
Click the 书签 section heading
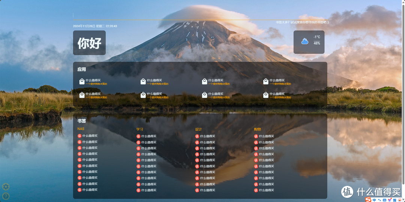82,121
